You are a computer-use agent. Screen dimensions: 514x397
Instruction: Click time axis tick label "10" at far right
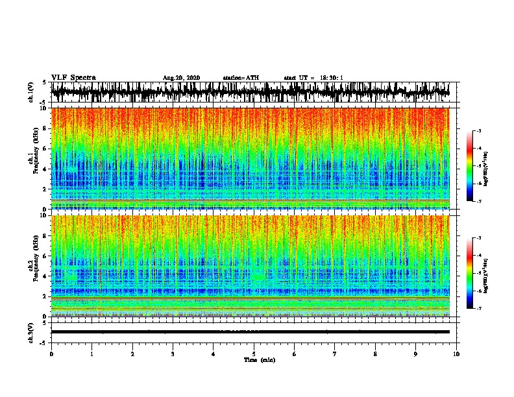456,354
